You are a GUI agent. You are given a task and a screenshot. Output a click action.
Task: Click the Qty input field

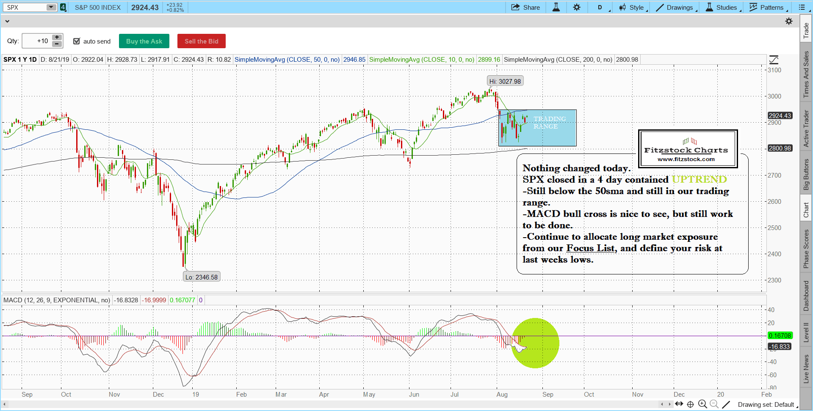pos(37,41)
